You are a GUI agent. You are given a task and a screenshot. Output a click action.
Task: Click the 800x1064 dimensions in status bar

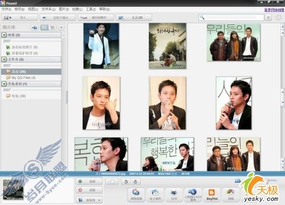coord(165,174)
